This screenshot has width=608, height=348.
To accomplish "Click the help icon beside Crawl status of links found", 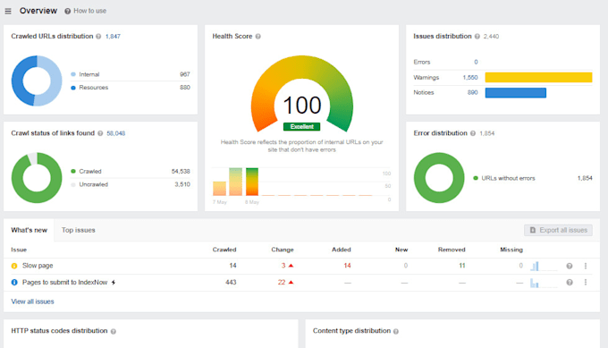I will 100,133.
